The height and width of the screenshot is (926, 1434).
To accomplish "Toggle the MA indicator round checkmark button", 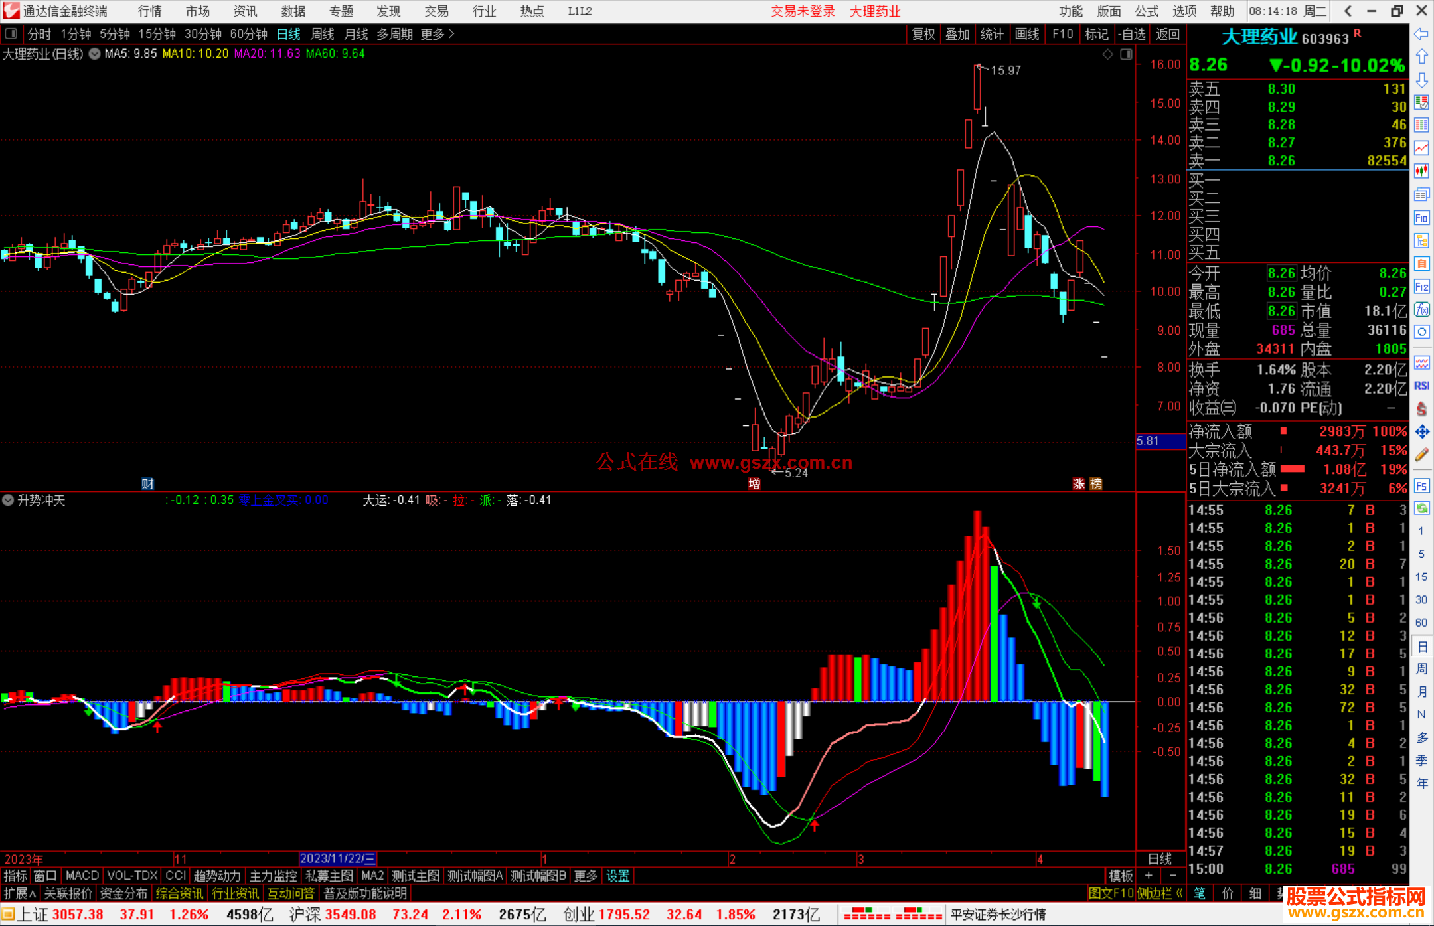I will pyautogui.click(x=95, y=54).
